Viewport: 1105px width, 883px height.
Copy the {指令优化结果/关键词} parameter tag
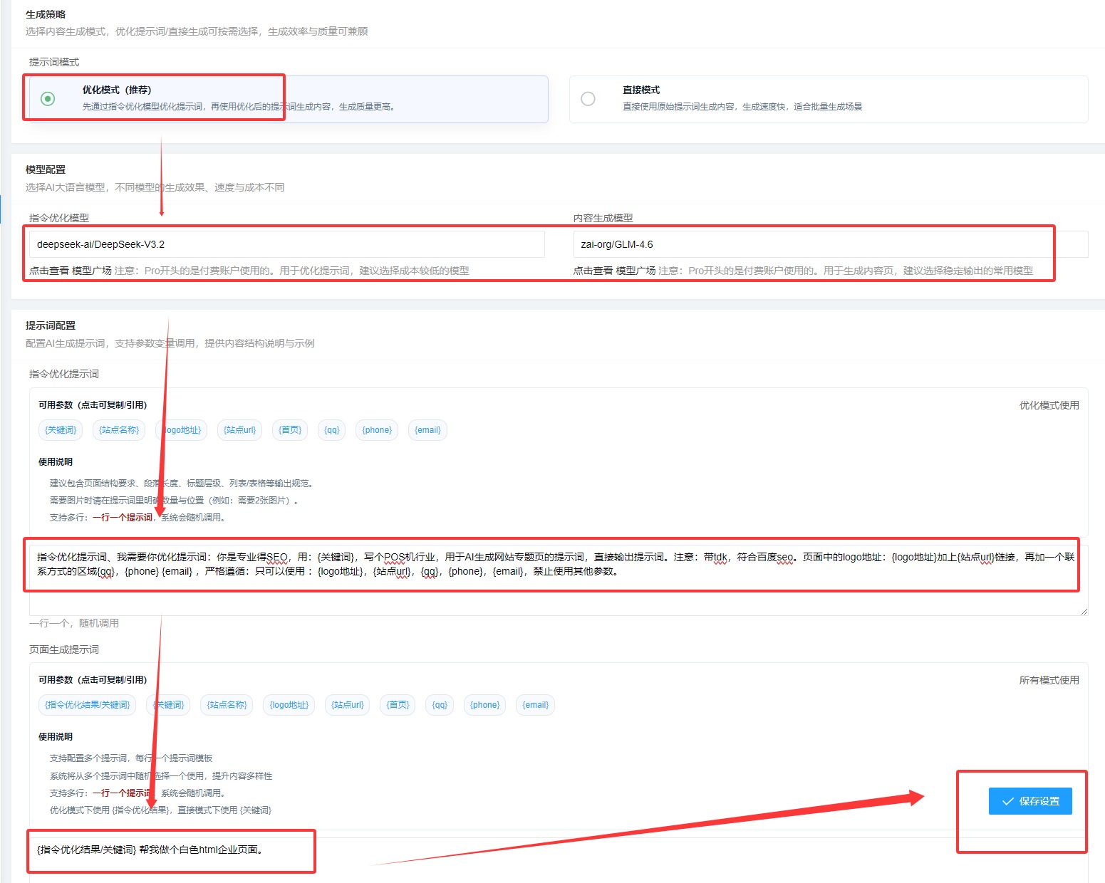tap(87, 705)
